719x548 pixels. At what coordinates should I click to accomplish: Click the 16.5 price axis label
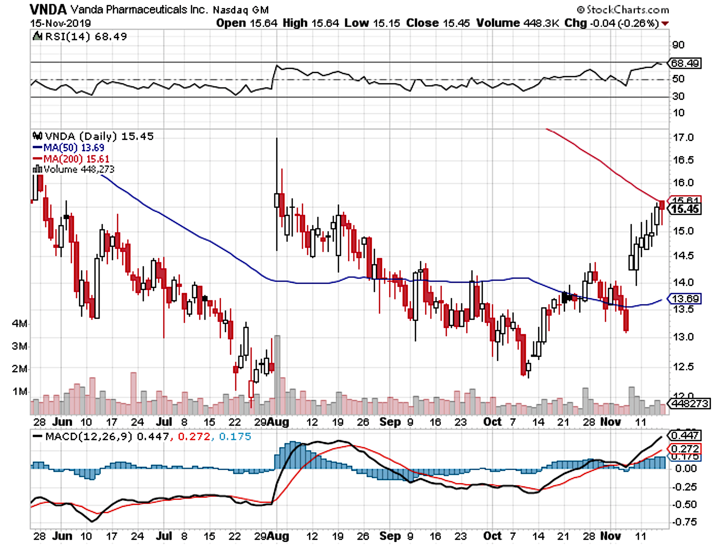click(683, 160)
